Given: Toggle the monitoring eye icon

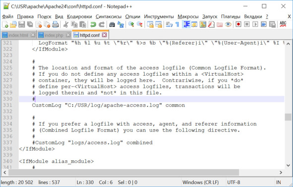Looking at the screenshot, I should tap(228, 24).
